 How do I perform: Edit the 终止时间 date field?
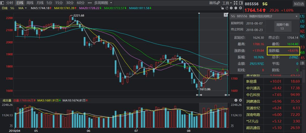tap(255, 30)
